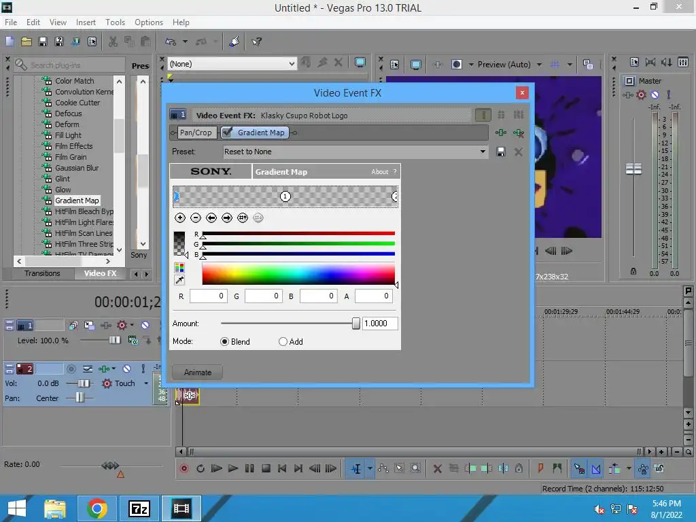
Task: Expand Touch automation mode dropdown
Action: 146,383
